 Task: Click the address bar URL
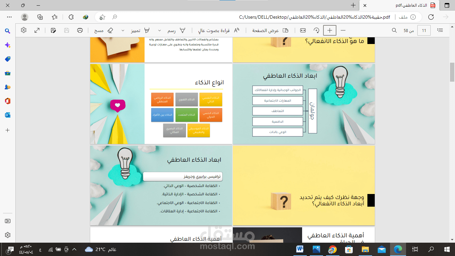point(314,17)
